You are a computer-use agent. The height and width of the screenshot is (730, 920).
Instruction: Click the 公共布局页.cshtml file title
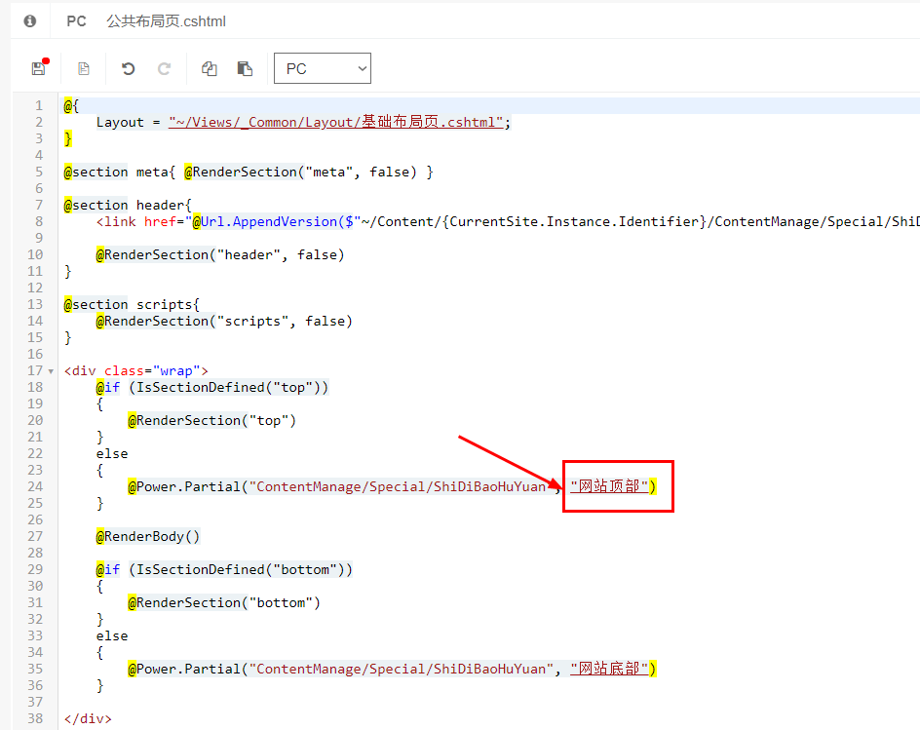[166, 20]
